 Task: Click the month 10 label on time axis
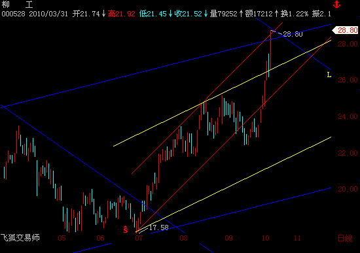265,239
